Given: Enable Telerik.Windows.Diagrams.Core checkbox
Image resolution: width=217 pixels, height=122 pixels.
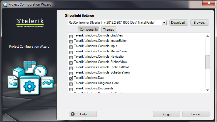Looking at the screenshot, I should click(x=71, y=84).
